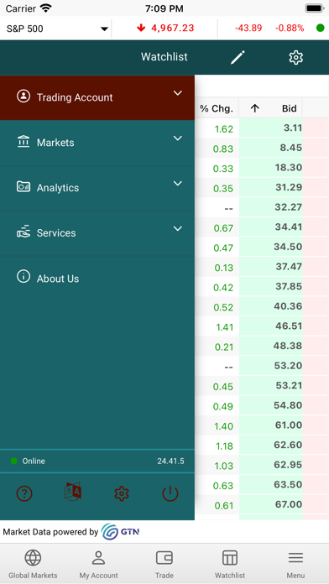
Task: Select row with bid 48.38
Action: click(262, 346)
